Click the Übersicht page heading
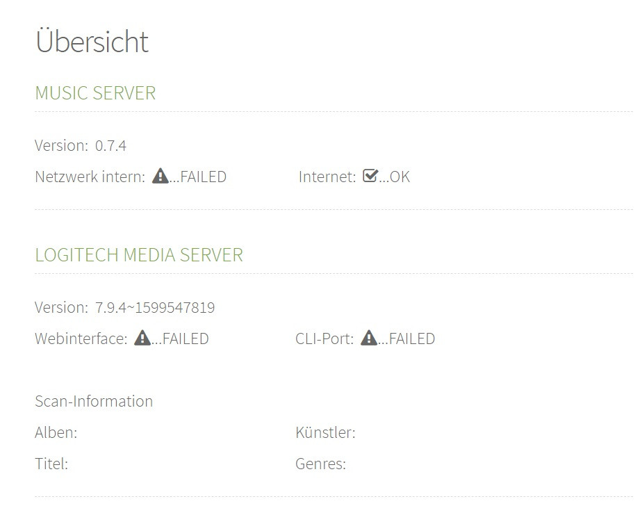The height and width of the screenshot is (506, 640). click(92, 42)
